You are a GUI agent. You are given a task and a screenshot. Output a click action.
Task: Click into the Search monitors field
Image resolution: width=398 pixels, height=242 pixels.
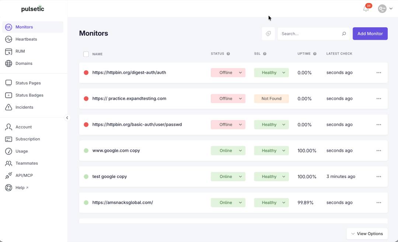click(311, 34)
